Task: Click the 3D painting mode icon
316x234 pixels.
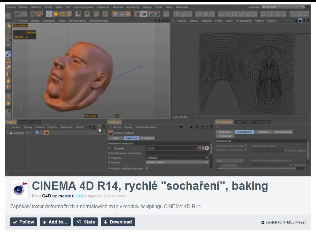Action: (x=87, y=14)
